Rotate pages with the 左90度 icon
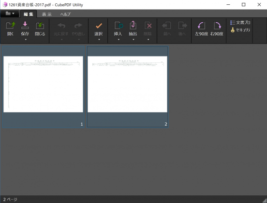Screen dimensions: 267x203 click(x=201, y=26)
